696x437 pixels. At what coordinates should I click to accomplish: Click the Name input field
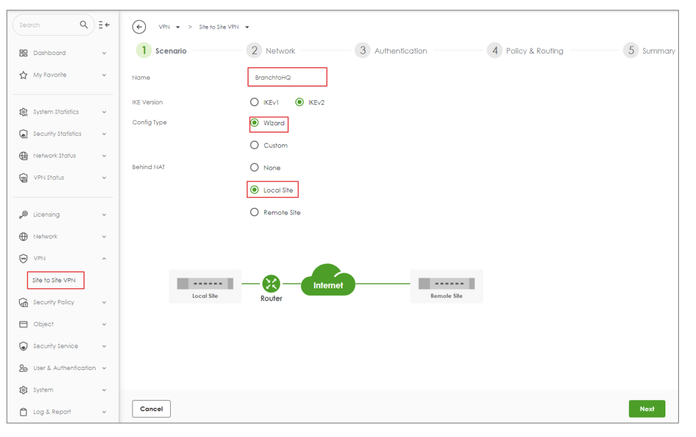tap(287, 77)
